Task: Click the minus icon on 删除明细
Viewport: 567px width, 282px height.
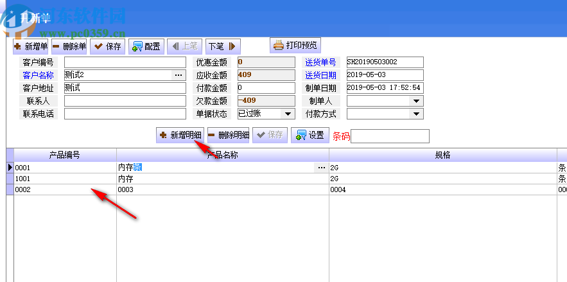Action: [x=211, y=135]
